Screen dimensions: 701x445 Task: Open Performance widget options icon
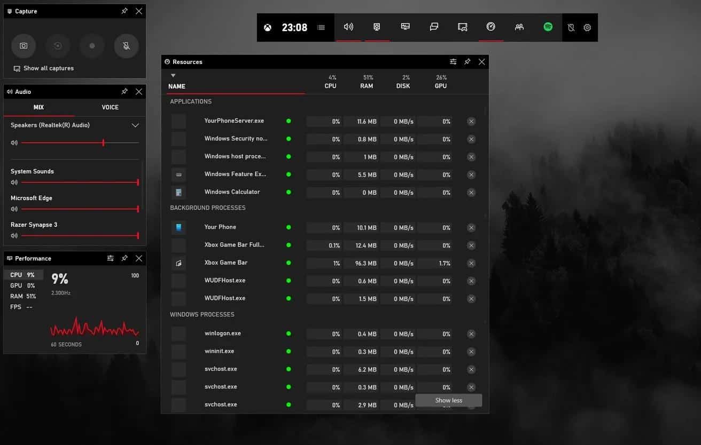point(110,258)
